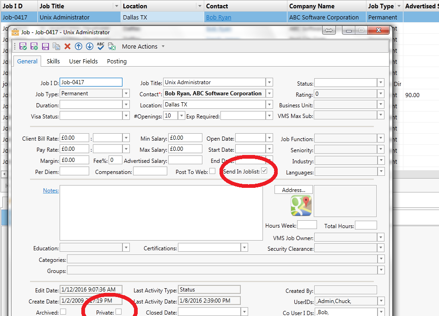Image resolution: width=439 pixels, height=316 pixels.
Task: Expand the Job Type dropdown in the form
Action: [x=126, y=93]
